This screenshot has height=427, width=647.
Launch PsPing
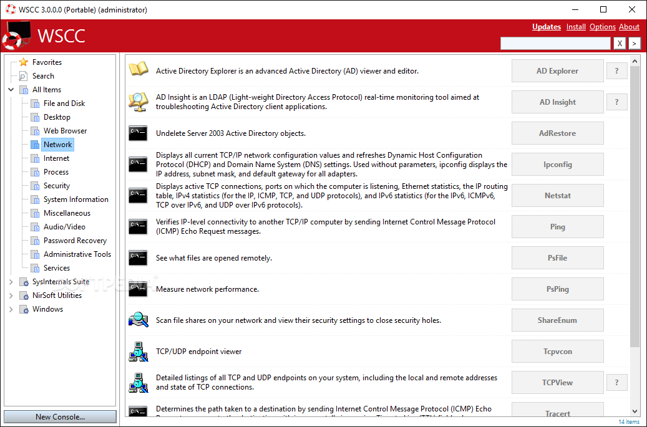557,289
